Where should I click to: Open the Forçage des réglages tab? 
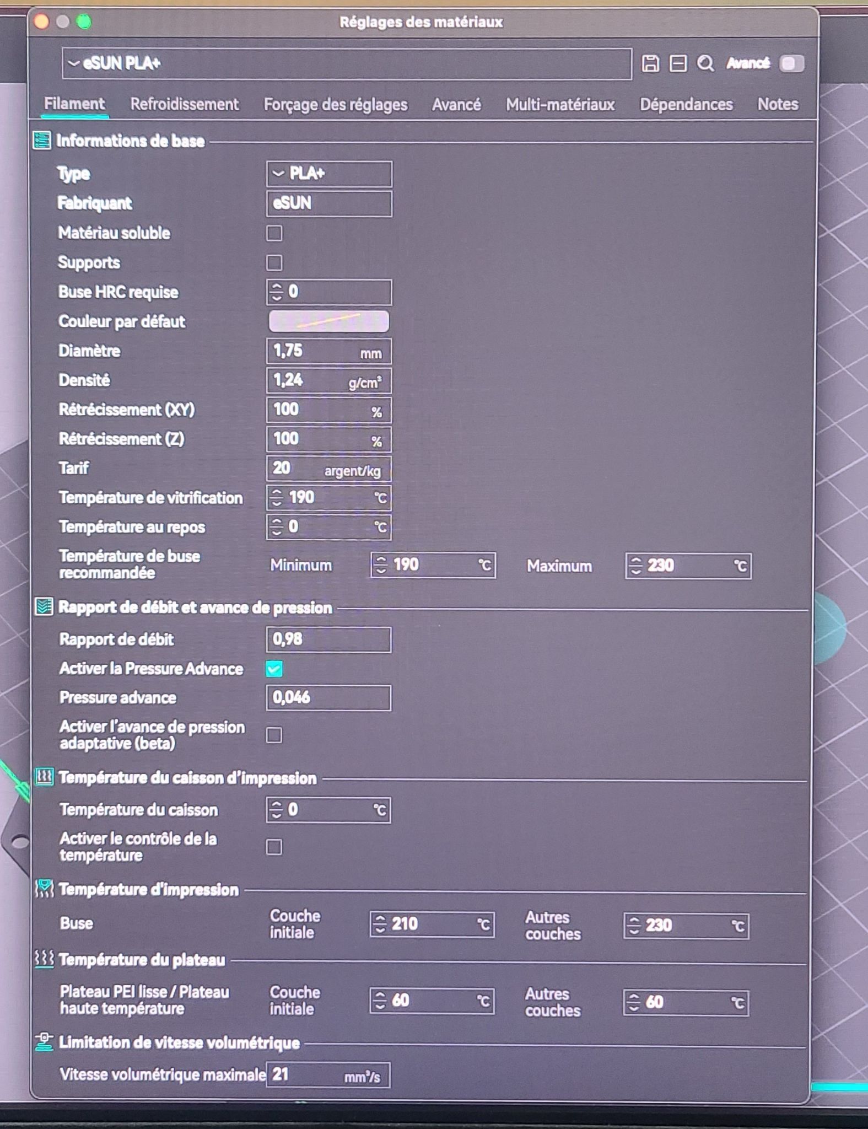[x=336, y=105]
